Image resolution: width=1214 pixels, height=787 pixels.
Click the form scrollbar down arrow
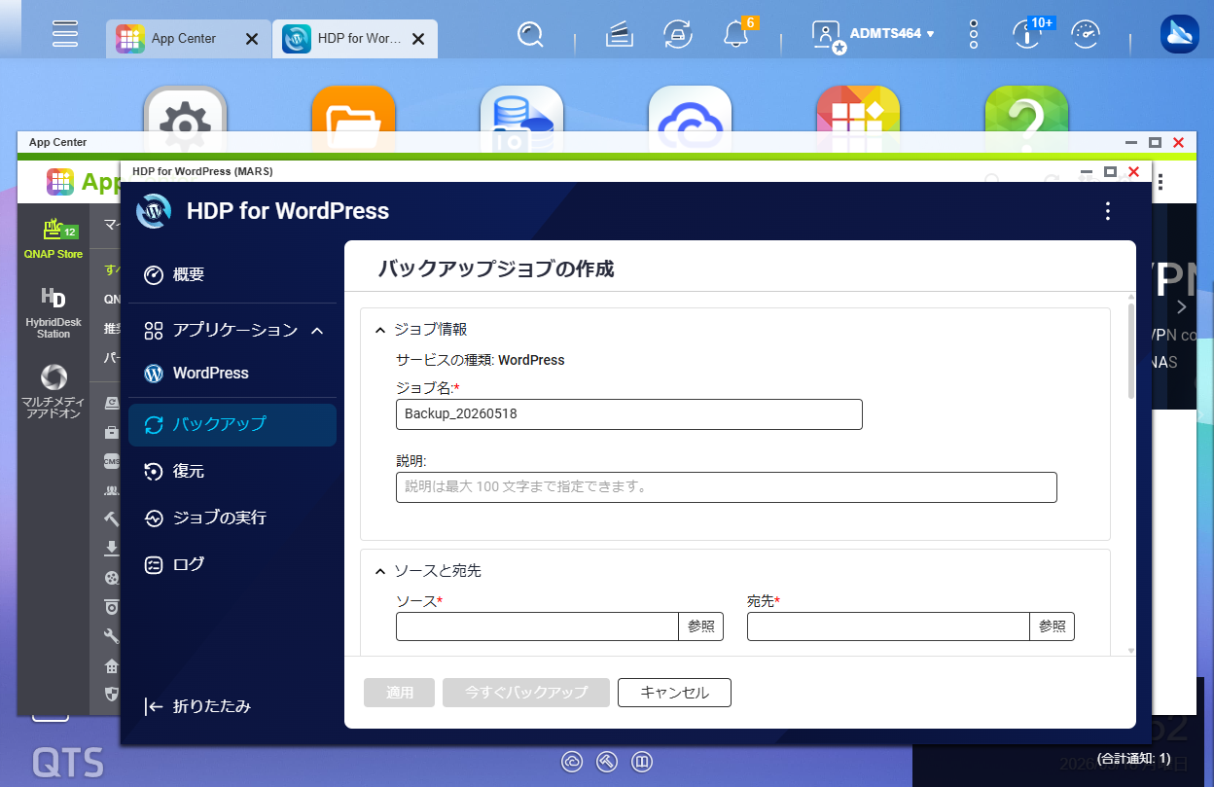[1130, 650]
